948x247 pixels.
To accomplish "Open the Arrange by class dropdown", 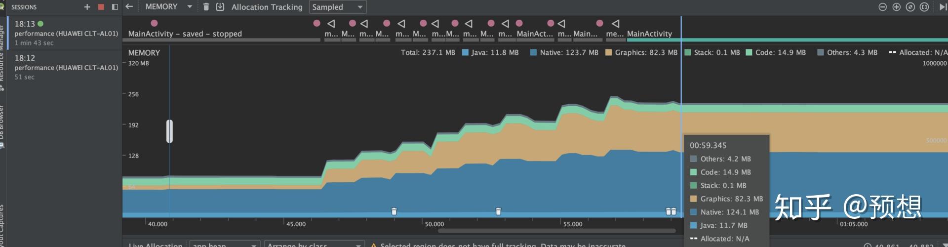I will [x=314, y=244].
